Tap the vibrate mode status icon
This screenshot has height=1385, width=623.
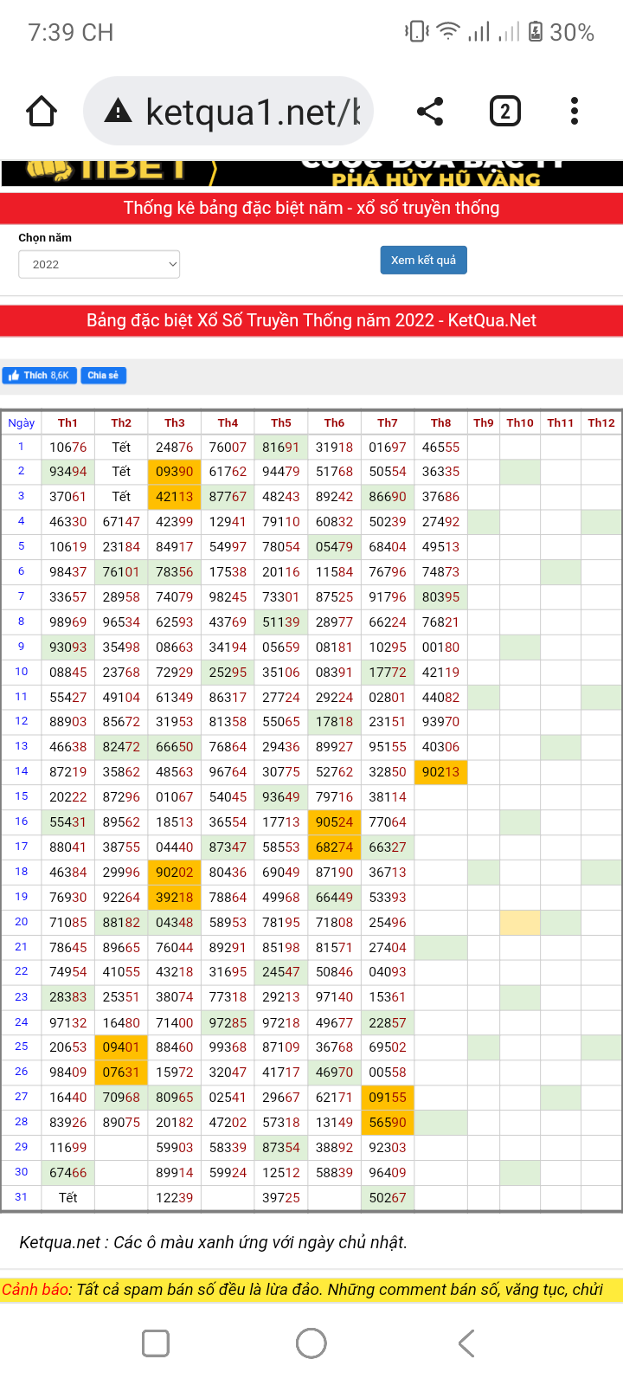417,32
